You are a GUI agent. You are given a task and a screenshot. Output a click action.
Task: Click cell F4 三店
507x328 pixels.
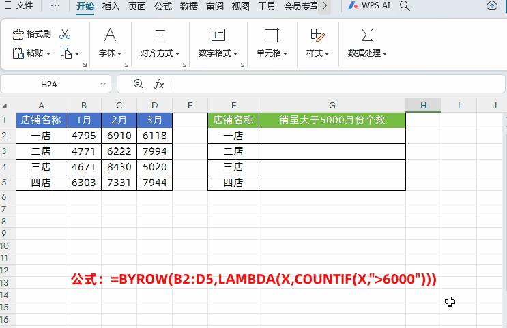click(x=233, y=167)
